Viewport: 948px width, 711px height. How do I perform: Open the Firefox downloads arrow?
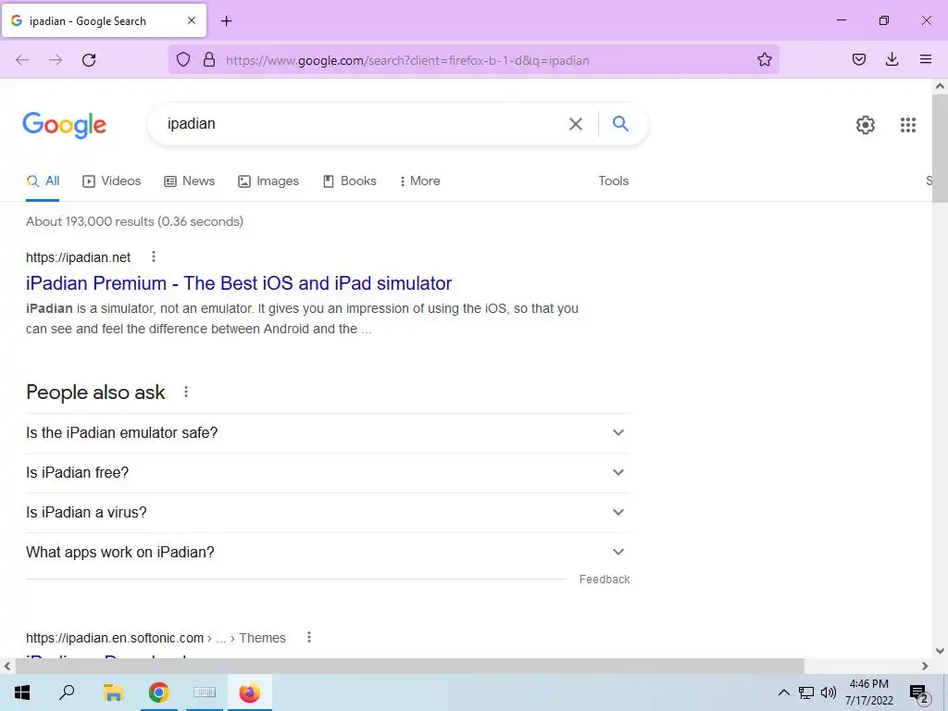[892, 59]
